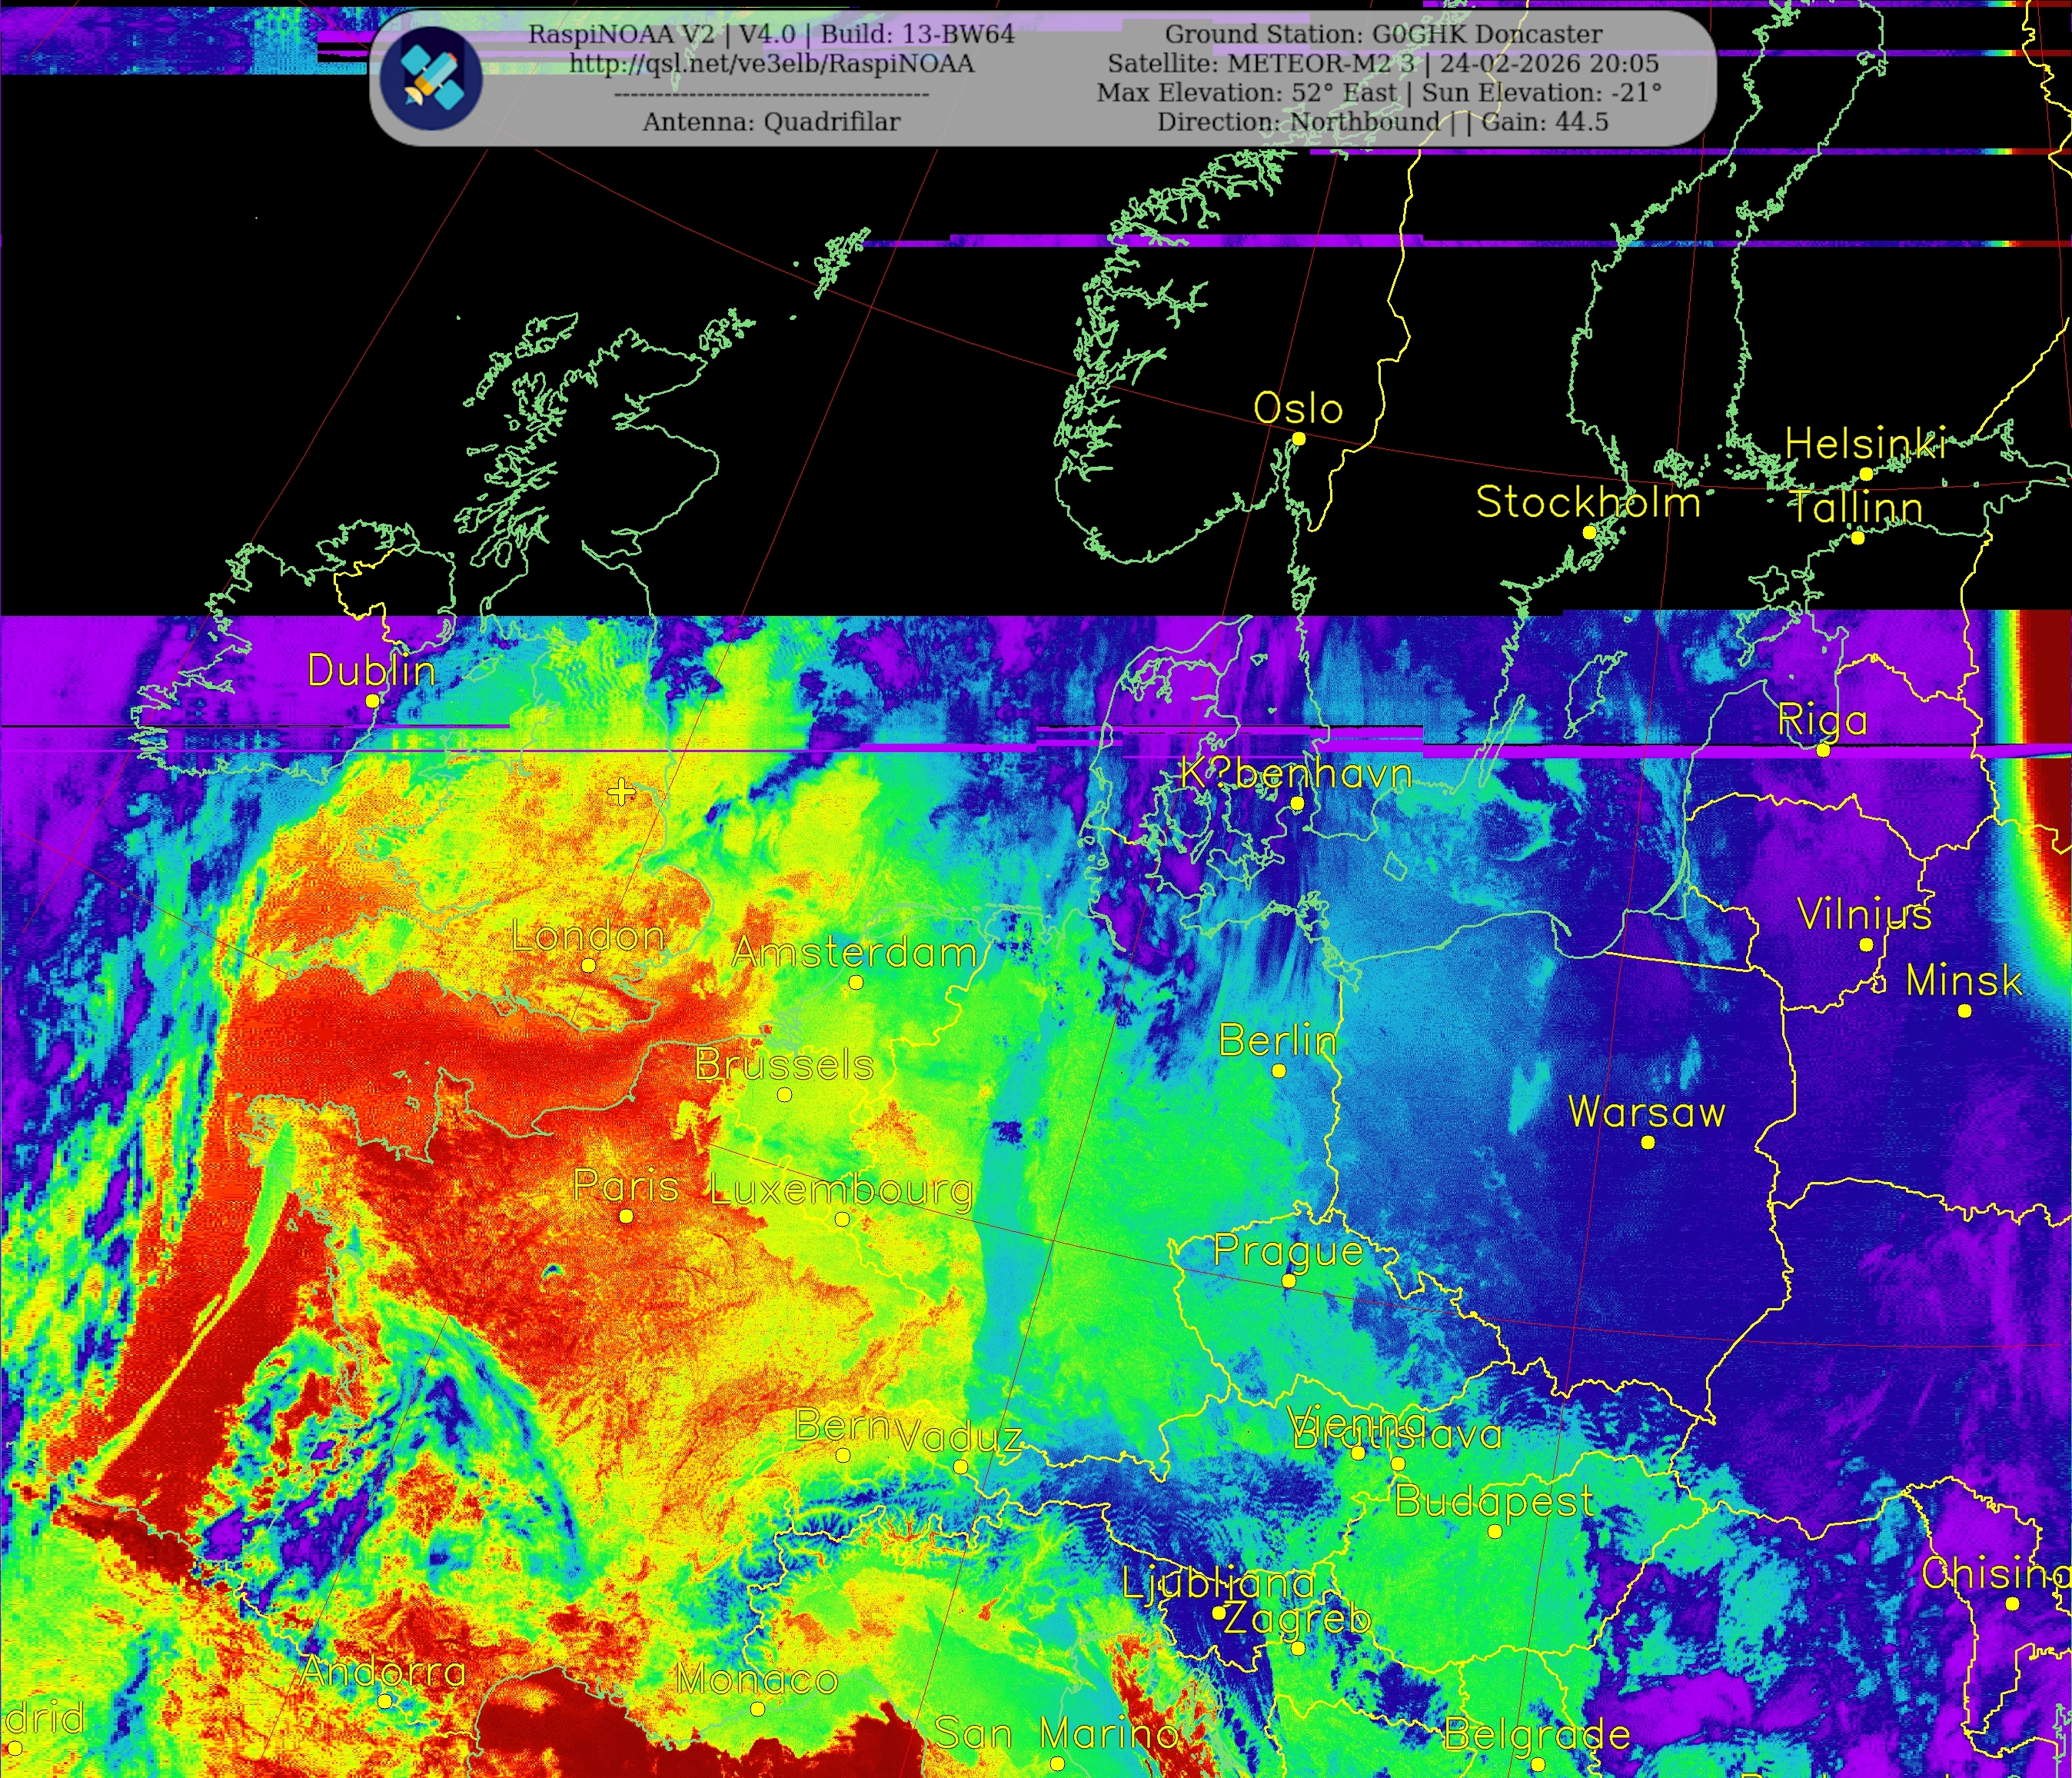
Task: Click the yellow ground station cross marker
Action: [621, 792]
